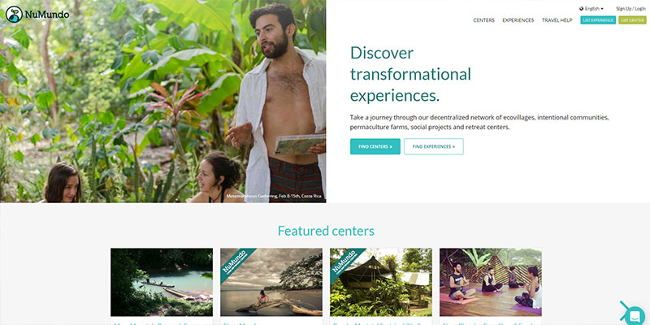Click the Featured centers heading

coord(326,231)
